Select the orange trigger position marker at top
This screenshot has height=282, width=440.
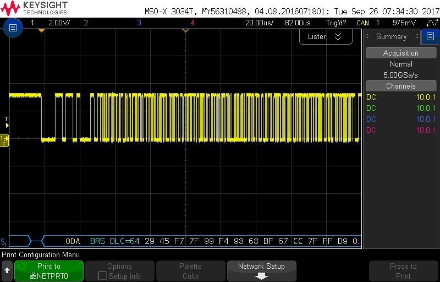[41, 30]
